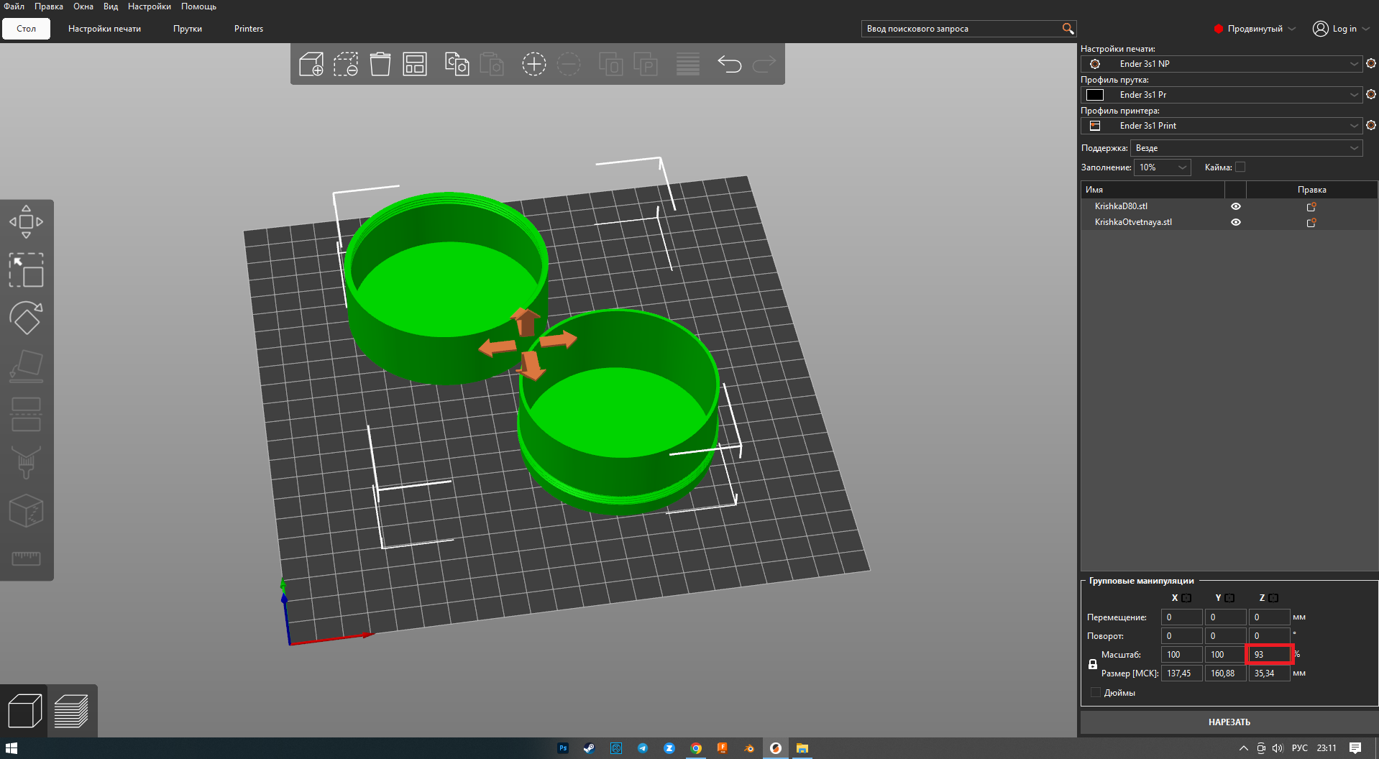Open the Ender 3s1 Pr filament dropdown
Screen dimensions: 1379x759
1222,95
